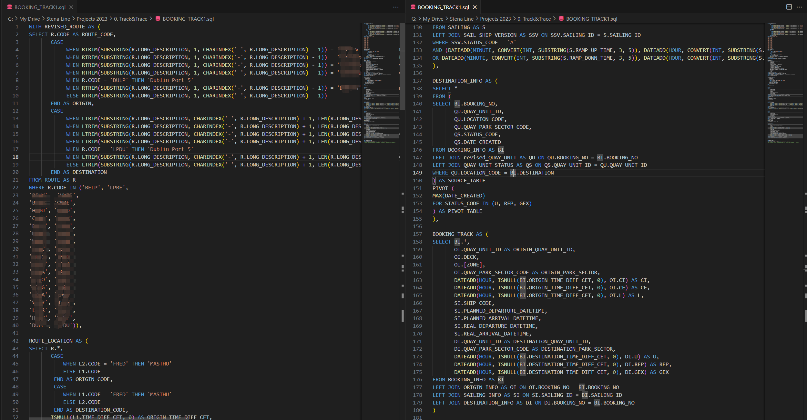Click database file icon in left tab

click(x=10, y=7)
